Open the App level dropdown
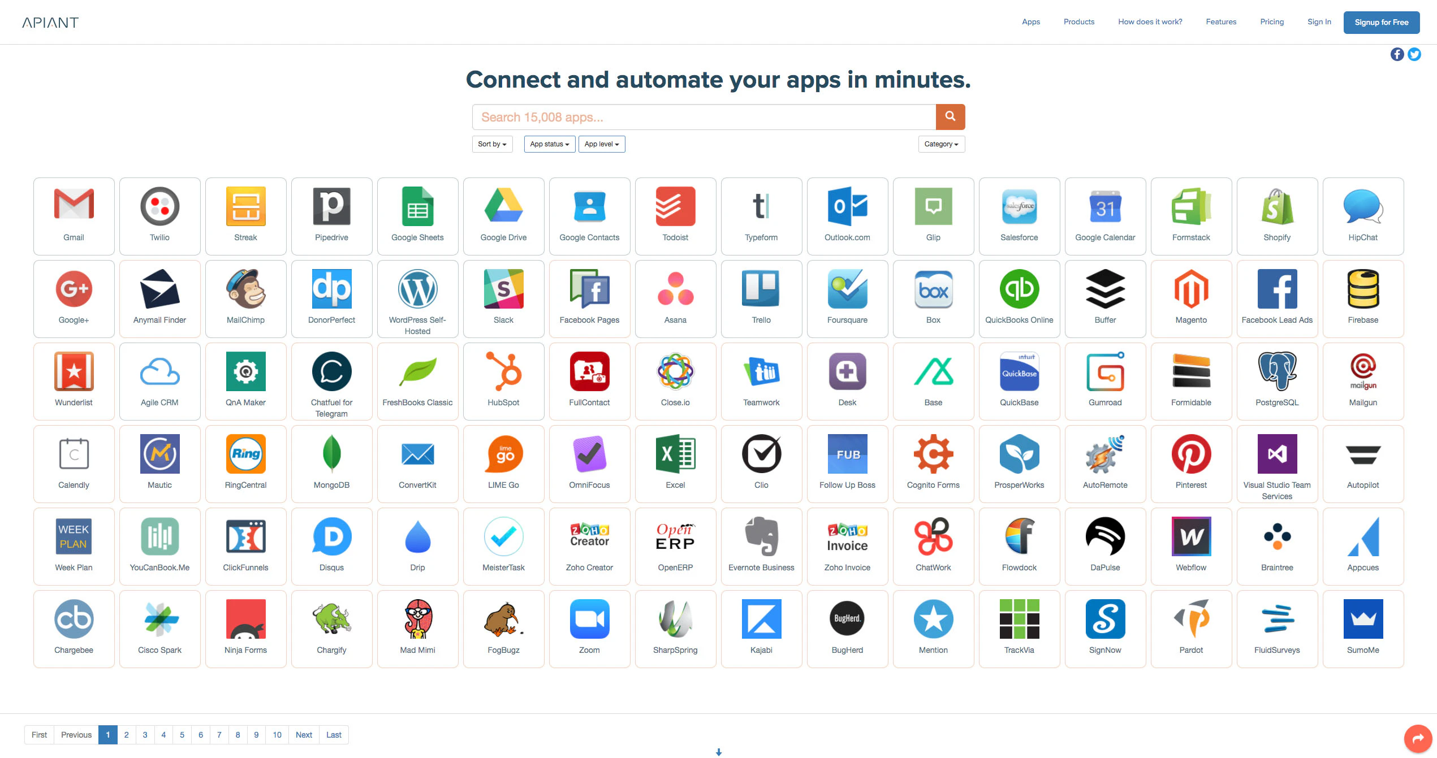This screenshot has height=758, width=1437. (x=601, y=144)
